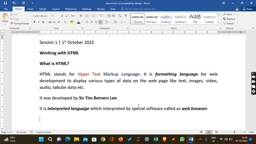Click the Share button

click(247, 9)
